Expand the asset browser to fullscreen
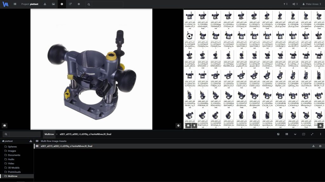 pos(312,134)
